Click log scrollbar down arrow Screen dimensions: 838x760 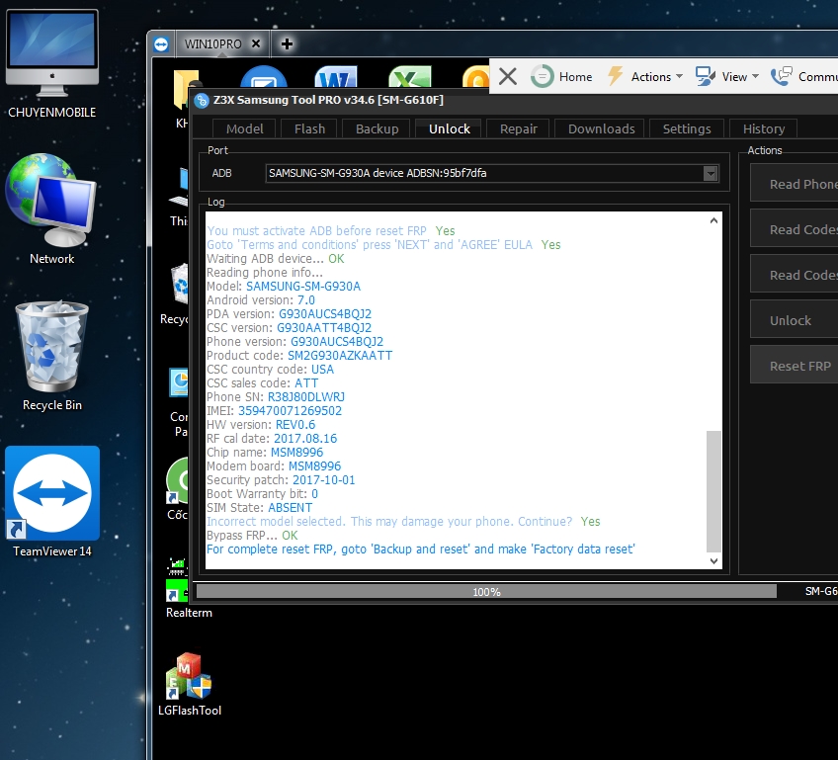click(713, 560)
